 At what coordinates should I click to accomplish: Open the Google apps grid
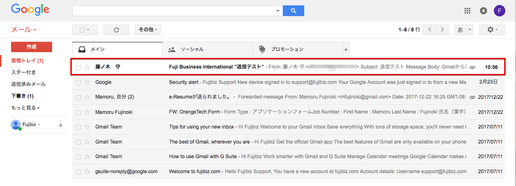[467, 11]
